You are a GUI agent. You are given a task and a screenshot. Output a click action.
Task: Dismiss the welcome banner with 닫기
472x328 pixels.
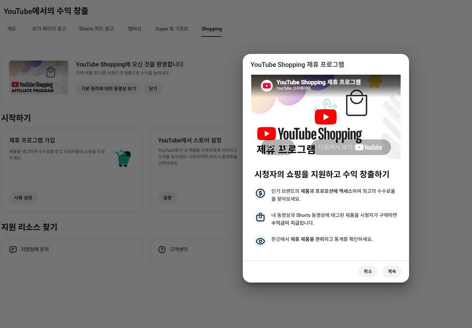pyautogui.click(x=153, y=89)
